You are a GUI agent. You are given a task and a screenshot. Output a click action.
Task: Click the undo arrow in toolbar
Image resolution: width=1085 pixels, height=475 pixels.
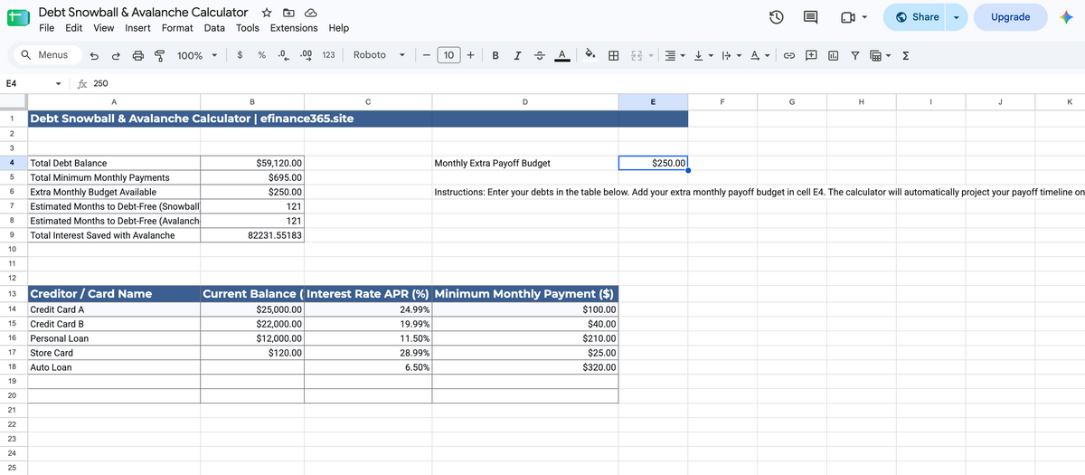coord(94,55)
